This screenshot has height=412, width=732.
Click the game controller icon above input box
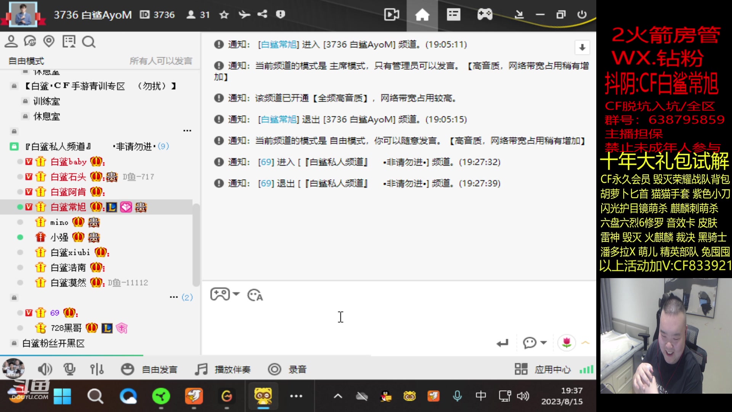coord(220,294)
